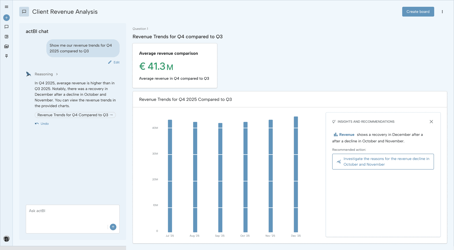Open the chat icon in sidebar
Image resolution: width=454 pixels, height=250 pixels.
(x=7, y=27)
